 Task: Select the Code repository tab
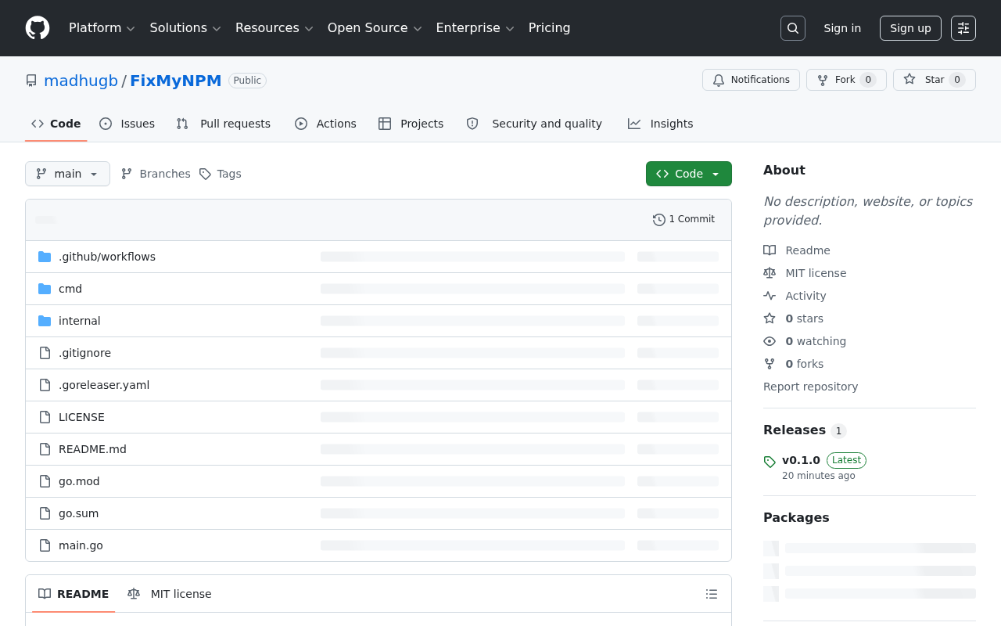coord(56,124)
